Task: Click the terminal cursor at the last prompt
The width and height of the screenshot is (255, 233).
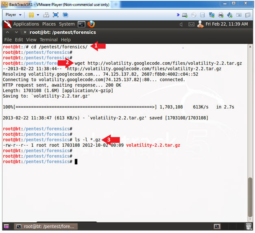Action: (x=76, y=161)
